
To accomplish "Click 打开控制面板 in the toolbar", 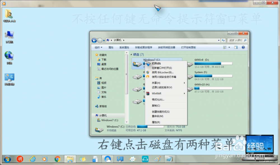I will tap(188, 47).
